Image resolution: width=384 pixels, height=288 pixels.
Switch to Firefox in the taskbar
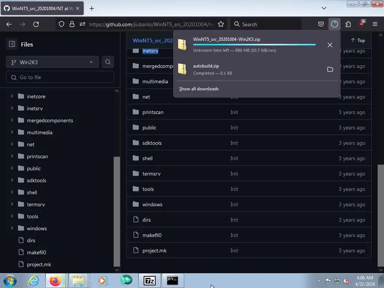(55, 280)
